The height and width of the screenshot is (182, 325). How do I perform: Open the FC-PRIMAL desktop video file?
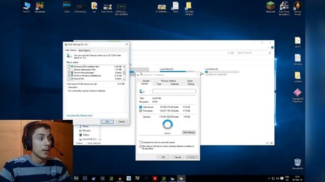[x=161, y=8]
